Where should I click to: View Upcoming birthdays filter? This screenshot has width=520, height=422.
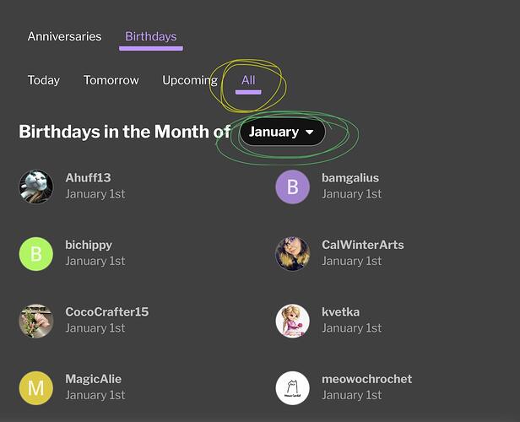click(x=190, y=80)
